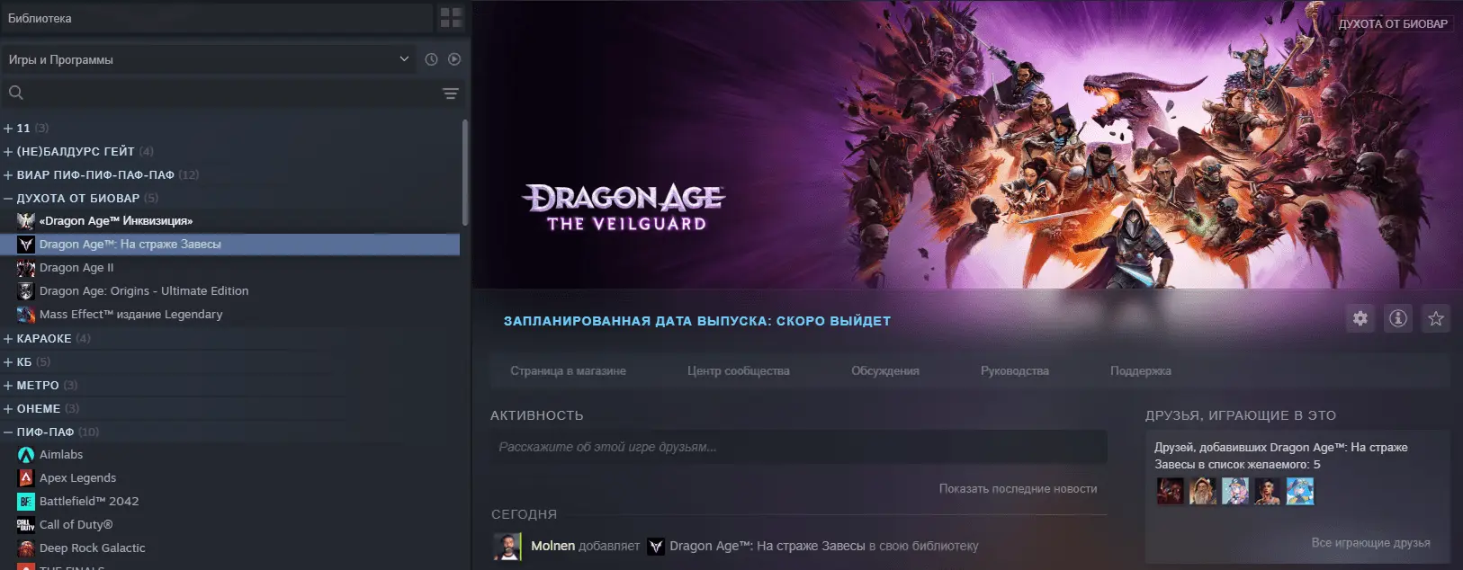The image size is (1463, 570).
Task: Expand the (НЕ)БАЛДУРС ГЕЙТ collection
Action: 8,152
